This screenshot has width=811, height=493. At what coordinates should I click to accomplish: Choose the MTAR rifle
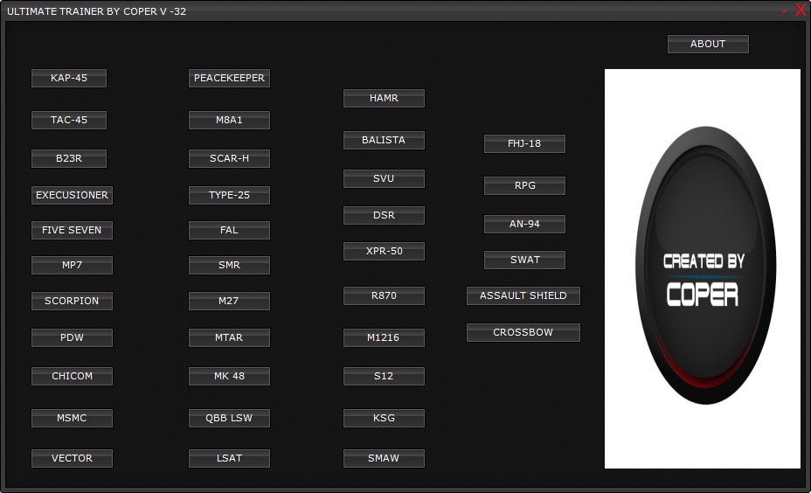tap(229, 337)
